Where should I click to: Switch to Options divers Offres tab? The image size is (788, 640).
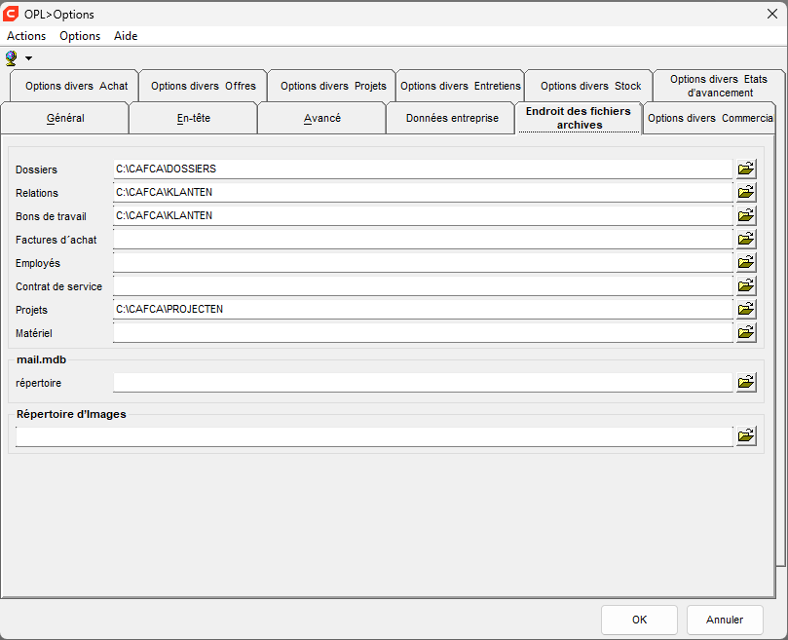(203, 86)
